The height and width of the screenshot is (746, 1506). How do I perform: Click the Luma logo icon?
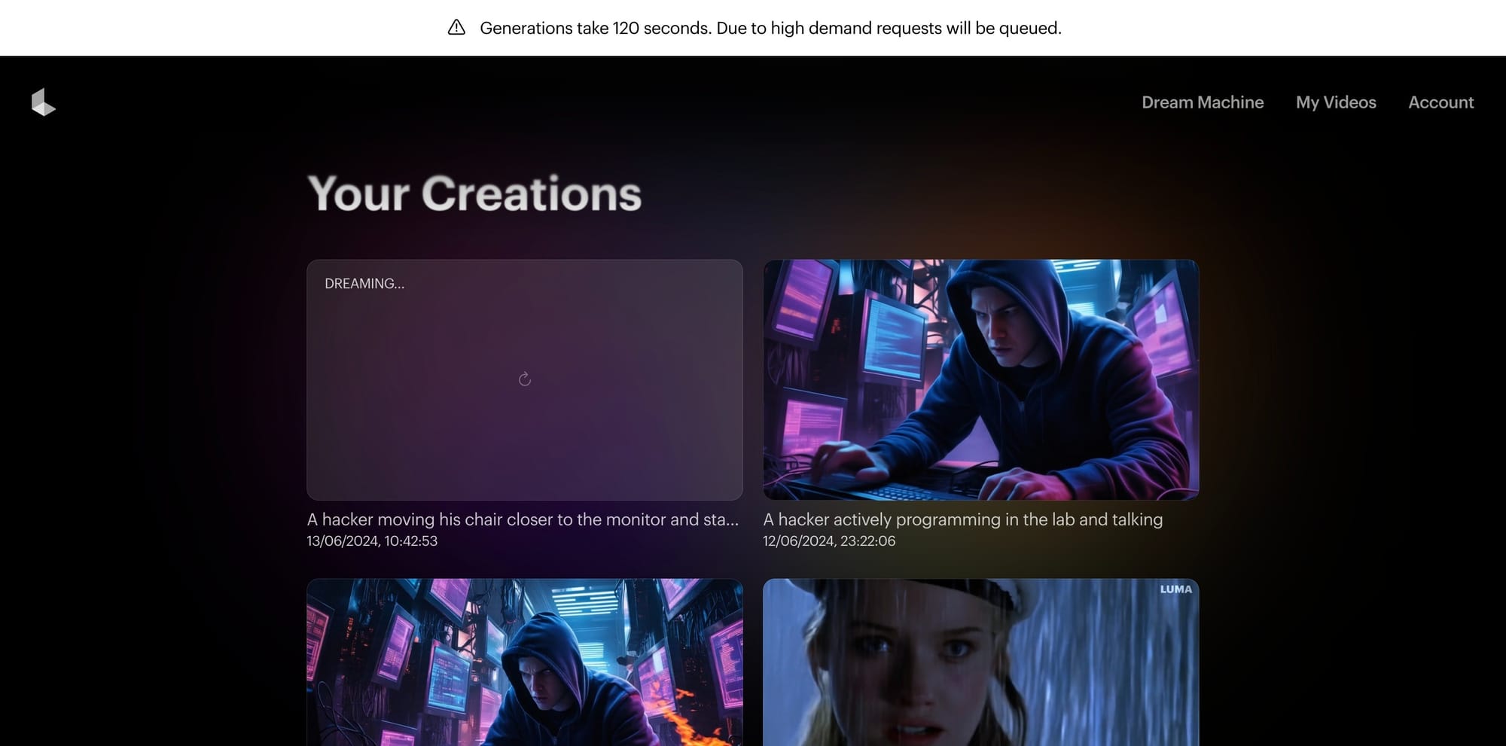click(44, 102)
